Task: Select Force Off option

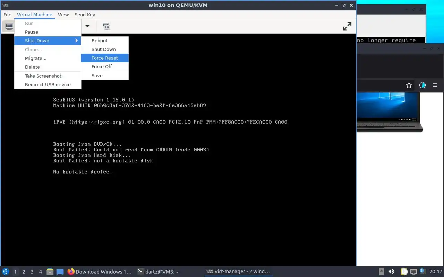Action: pos(105,66)
